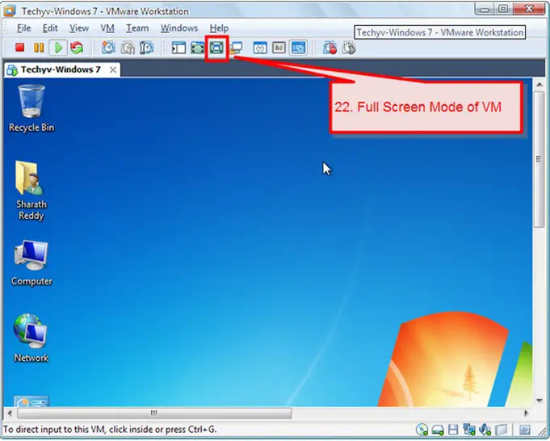Maximize the VMware Workstation window
Image resolution: width=550 pixels, height=441 pixels.
pos(503,9)
